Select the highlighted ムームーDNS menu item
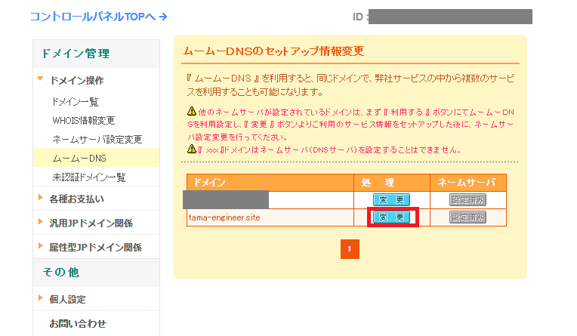577x336 pixels. click(80, 158)
